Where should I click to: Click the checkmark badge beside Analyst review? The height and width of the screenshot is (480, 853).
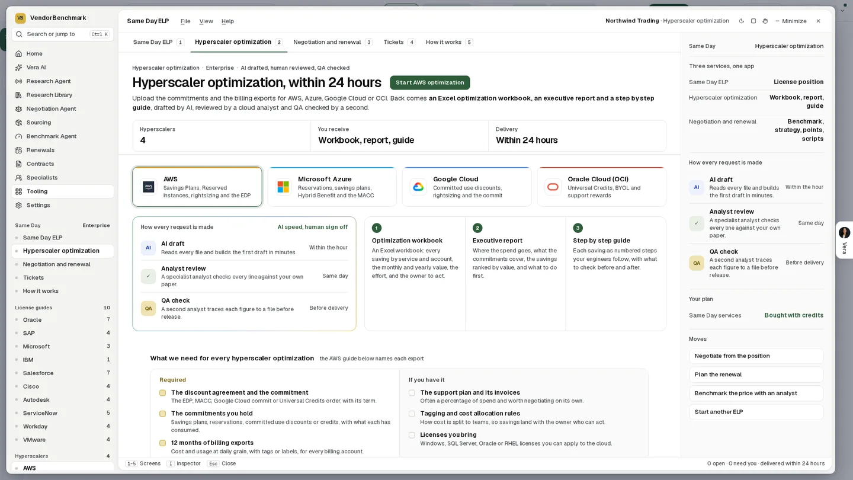tap(148, 276)
